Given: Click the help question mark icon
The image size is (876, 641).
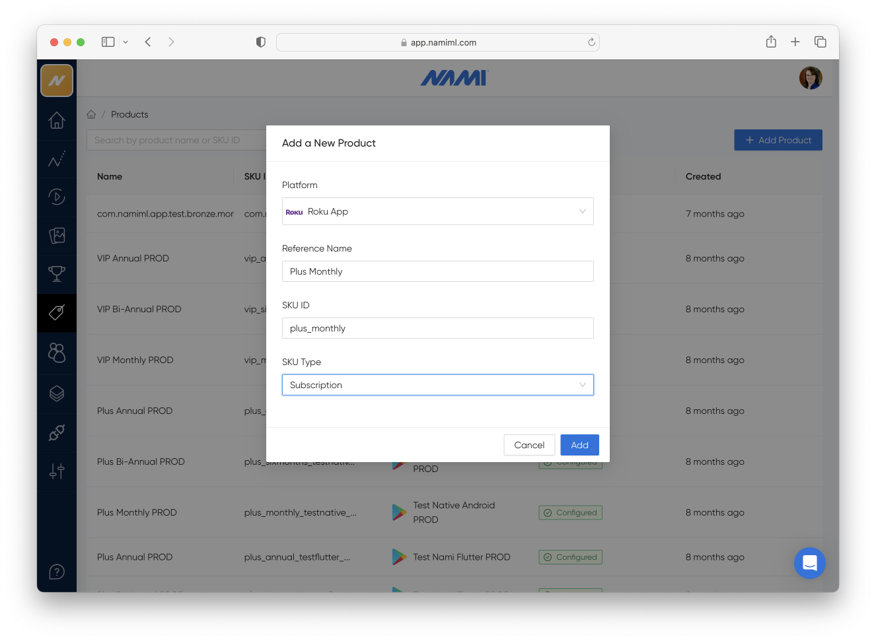Looking at the screenshot, I should coord(57,572).
